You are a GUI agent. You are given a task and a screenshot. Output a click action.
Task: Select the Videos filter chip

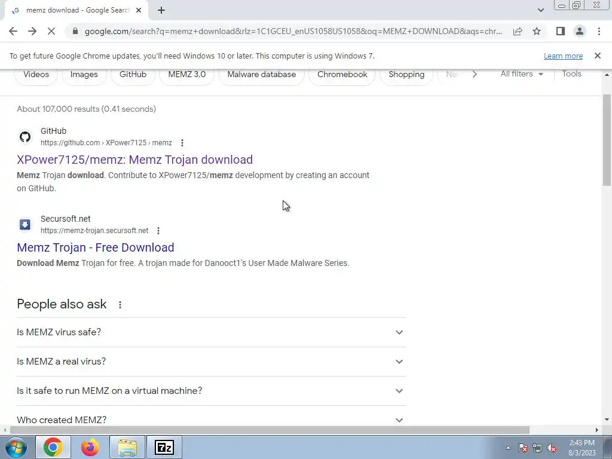[x=36, y=75]
